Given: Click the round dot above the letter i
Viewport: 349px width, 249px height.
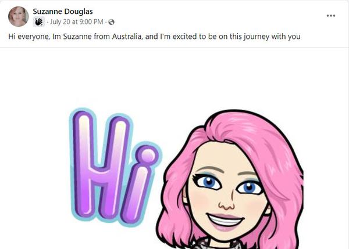Looking at the screenshot, I should pyautogui.click(x=148, y=154).
